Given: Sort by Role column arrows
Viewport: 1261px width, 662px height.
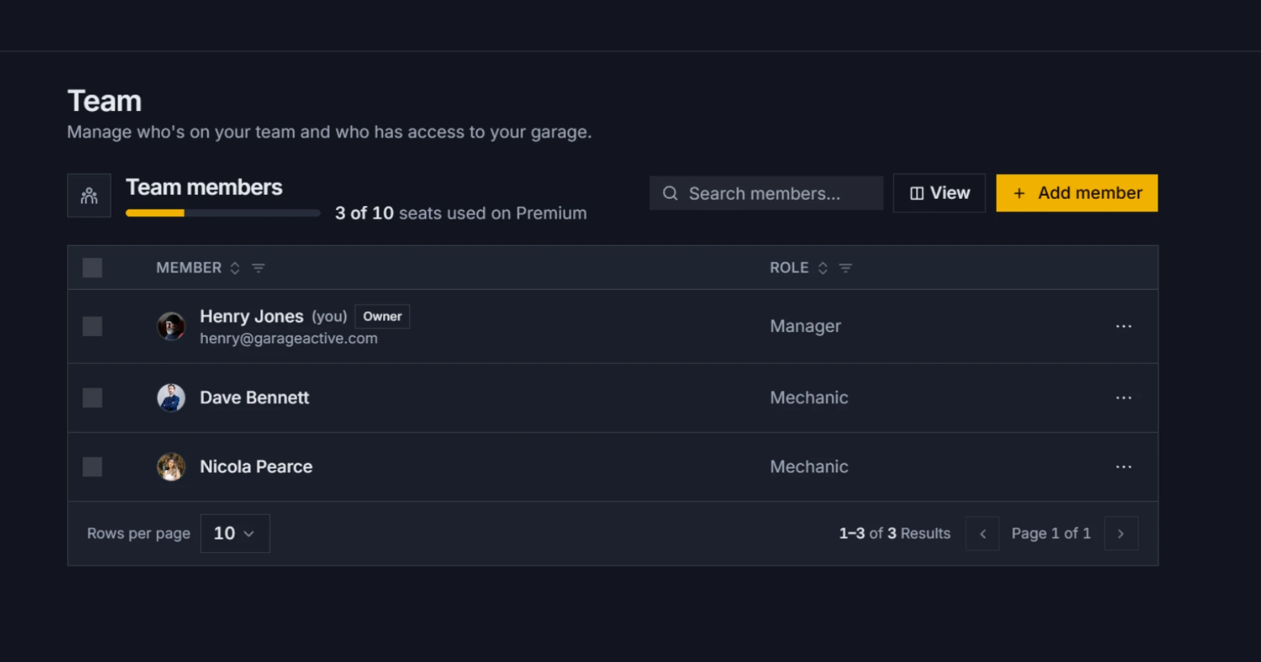Looking at the screenshot, I should (x=822, y=268).
